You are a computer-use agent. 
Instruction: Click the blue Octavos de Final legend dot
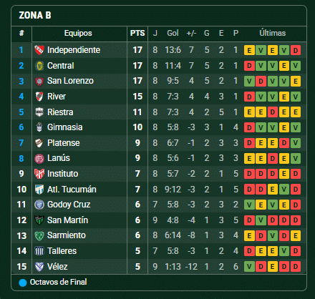[23, 283]
